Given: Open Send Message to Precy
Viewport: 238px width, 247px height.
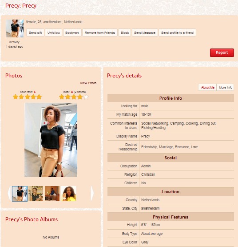Looking at the screenshot, I should (x=145, y=32).
